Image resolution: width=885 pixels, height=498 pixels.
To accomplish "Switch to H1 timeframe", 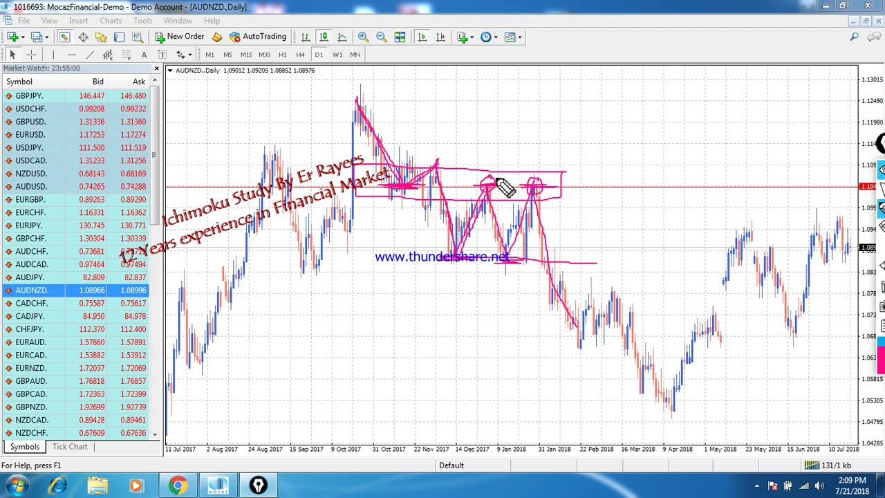I will coord(282,55).
